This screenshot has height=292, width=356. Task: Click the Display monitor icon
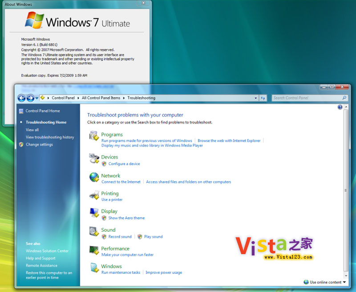tap(94, 213)
